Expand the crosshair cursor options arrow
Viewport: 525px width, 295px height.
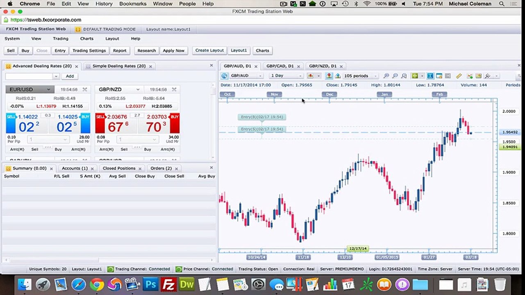[421, 76]
